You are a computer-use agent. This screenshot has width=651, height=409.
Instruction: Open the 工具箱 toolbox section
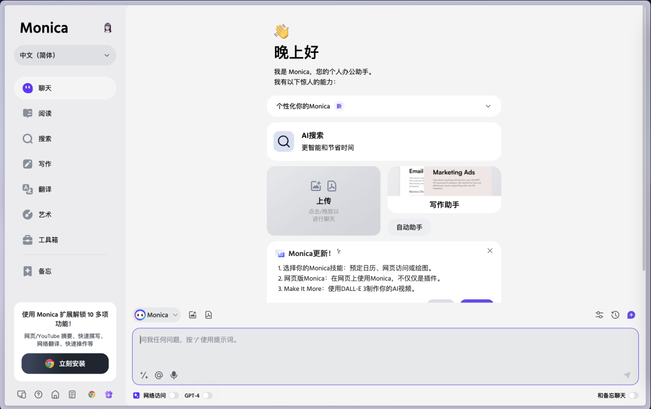pyautogui.click(x=64, y=240)
